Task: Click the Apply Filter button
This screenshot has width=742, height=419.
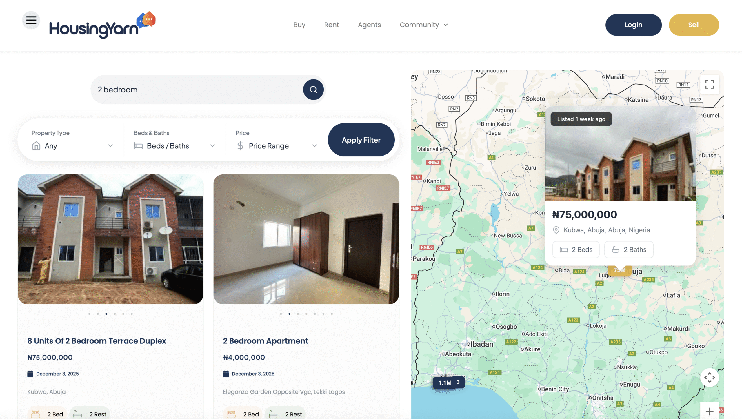Action: [361, 140]
